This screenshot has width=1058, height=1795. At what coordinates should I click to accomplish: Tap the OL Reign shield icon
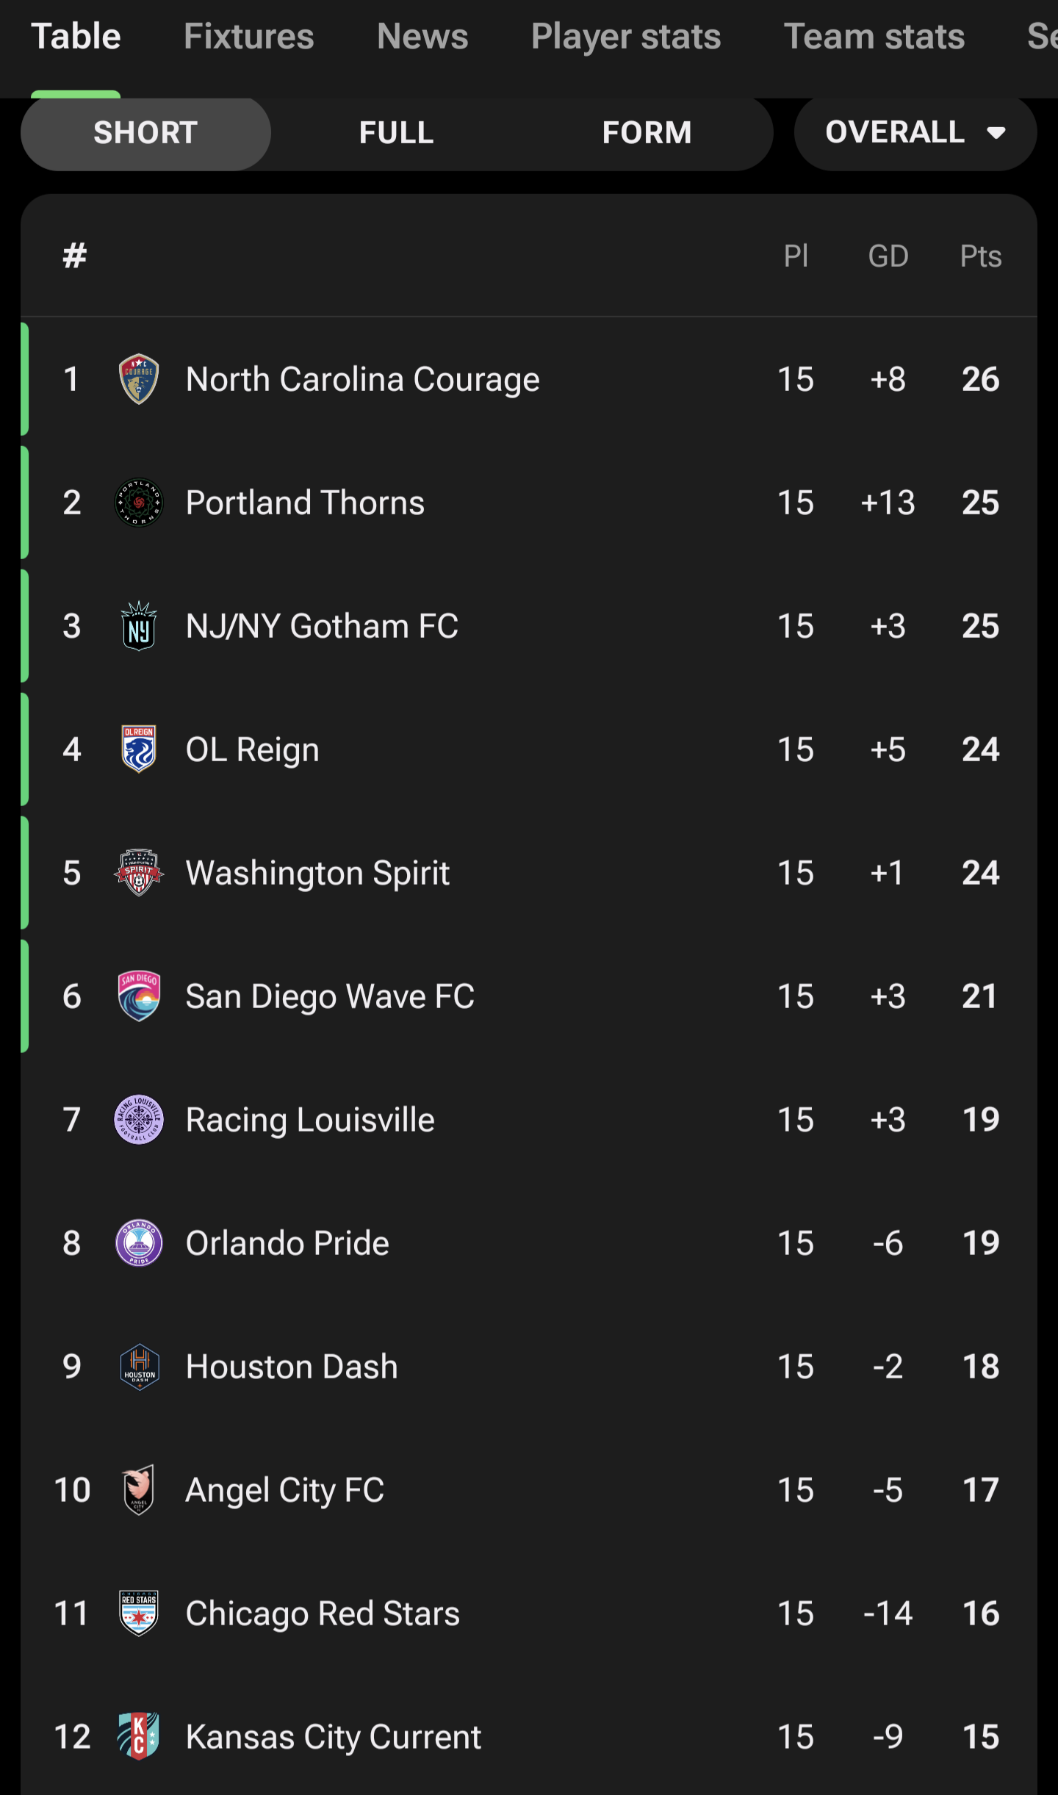(x=139, y=749)
